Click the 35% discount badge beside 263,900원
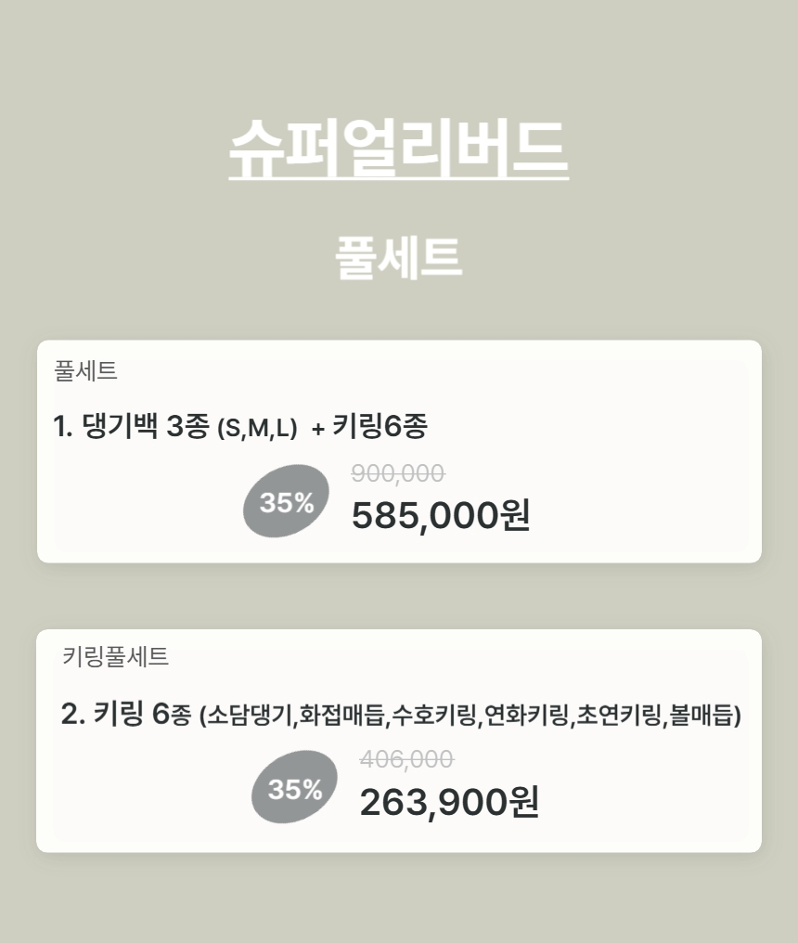 pos(295,789)
